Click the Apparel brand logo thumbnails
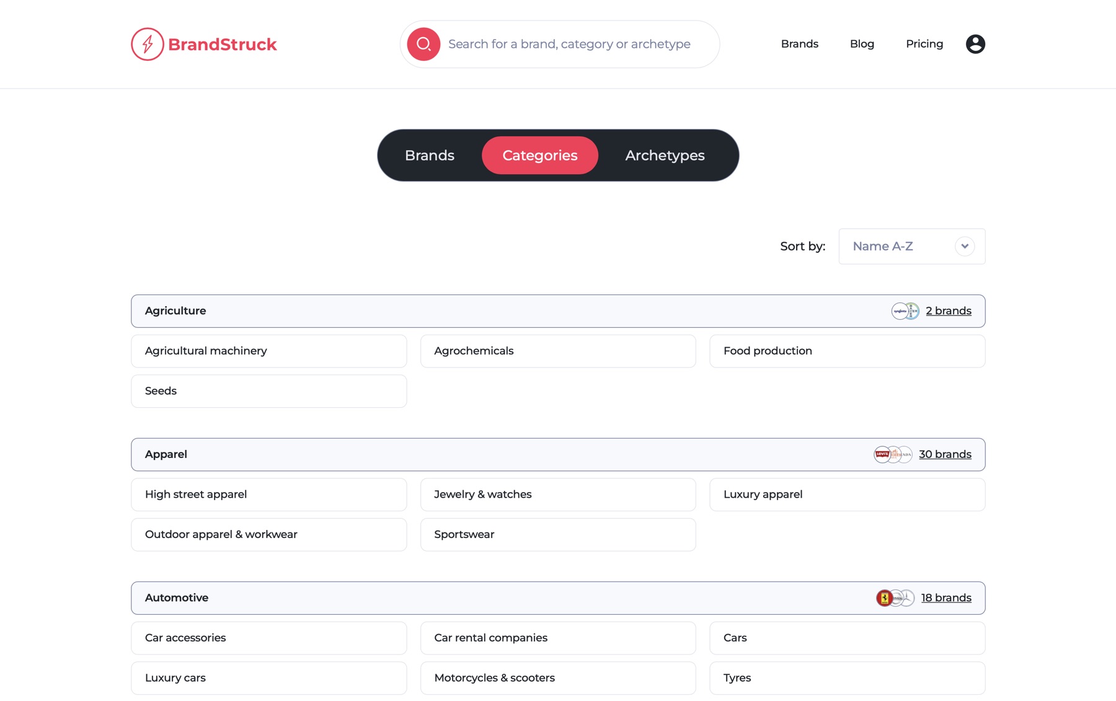This screenshot has width=1116, height=701. (893, 454)
